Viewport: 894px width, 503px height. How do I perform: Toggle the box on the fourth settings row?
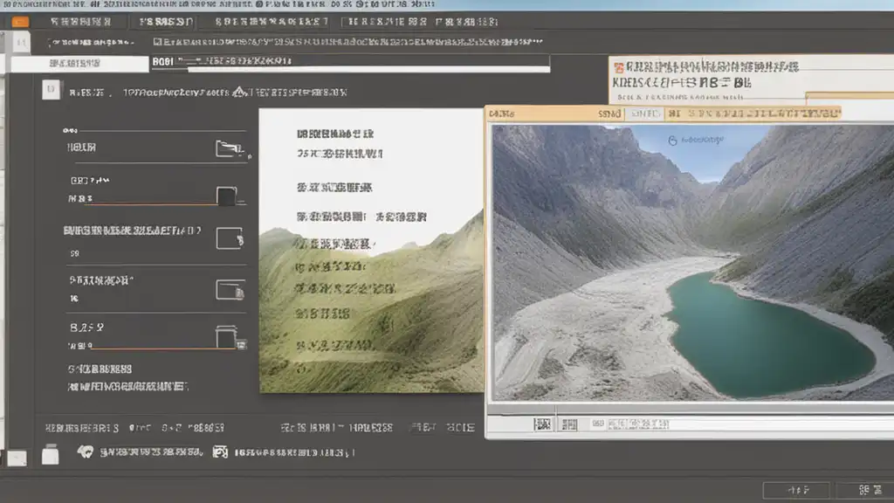click(230, 289)
